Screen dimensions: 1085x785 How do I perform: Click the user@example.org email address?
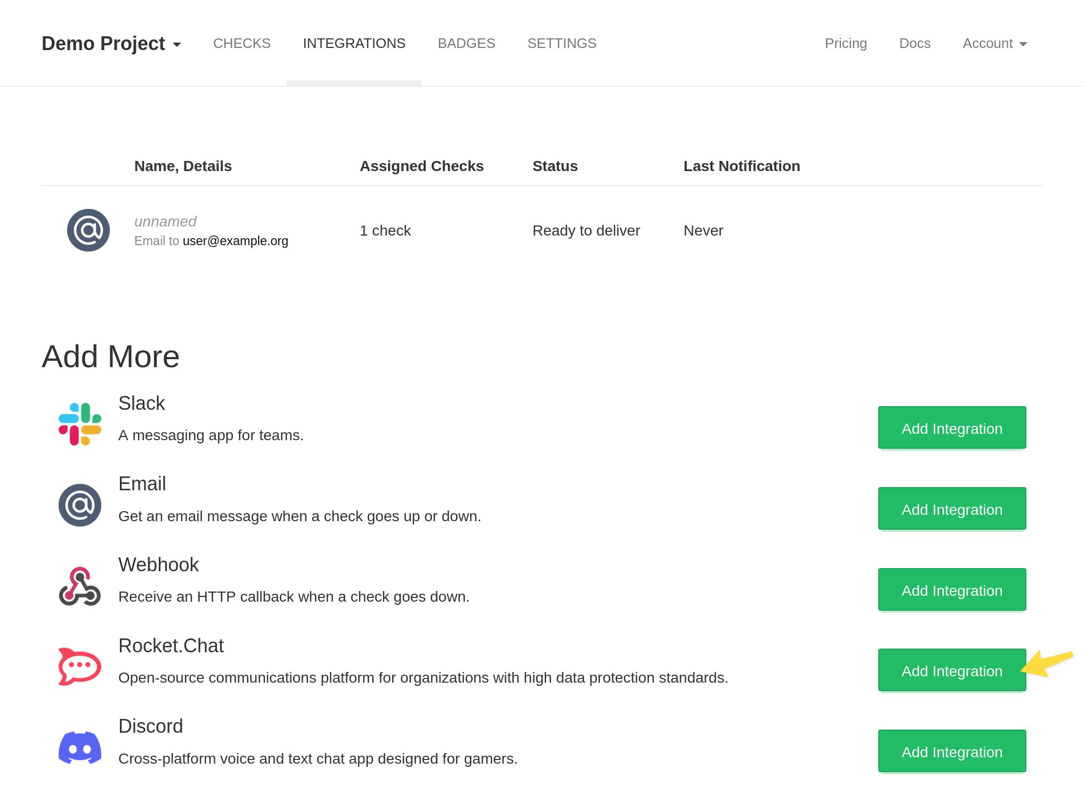pyautogui.click(x=235, y=241)
